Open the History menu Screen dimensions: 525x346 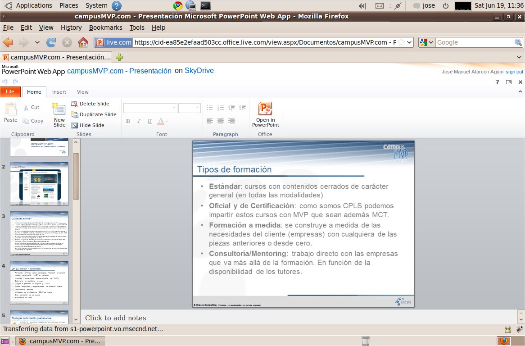[x=71, y=27]
